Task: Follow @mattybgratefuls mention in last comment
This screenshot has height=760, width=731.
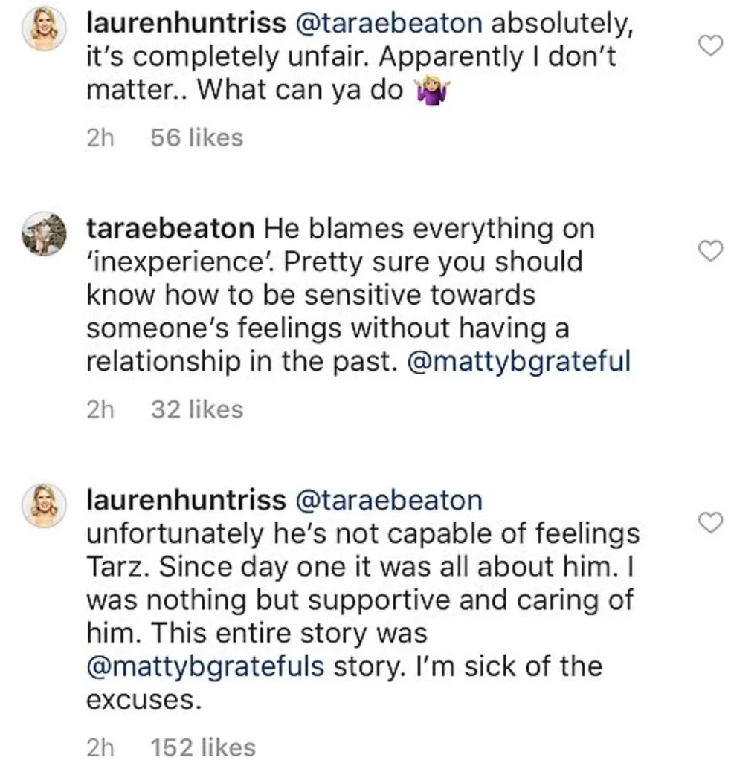Action: click(x=205, y=666)
